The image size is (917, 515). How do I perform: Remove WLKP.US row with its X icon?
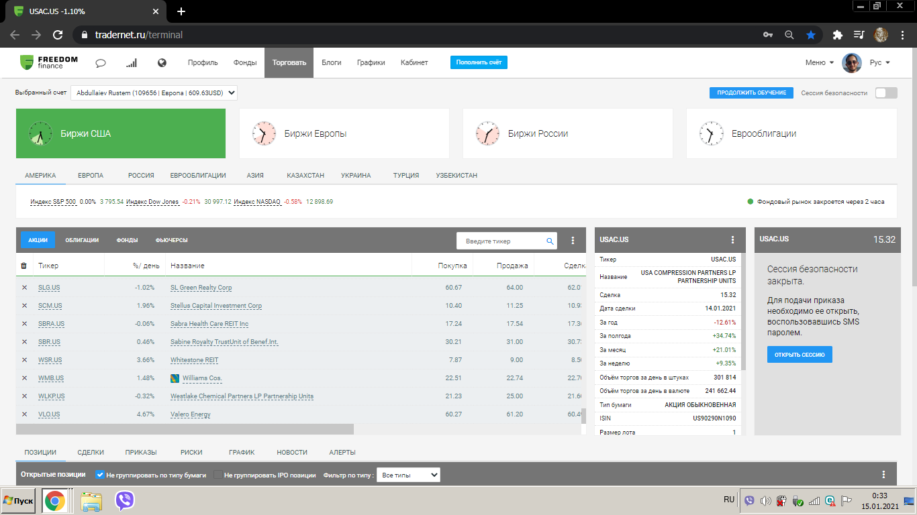click(x=25, y=396)
